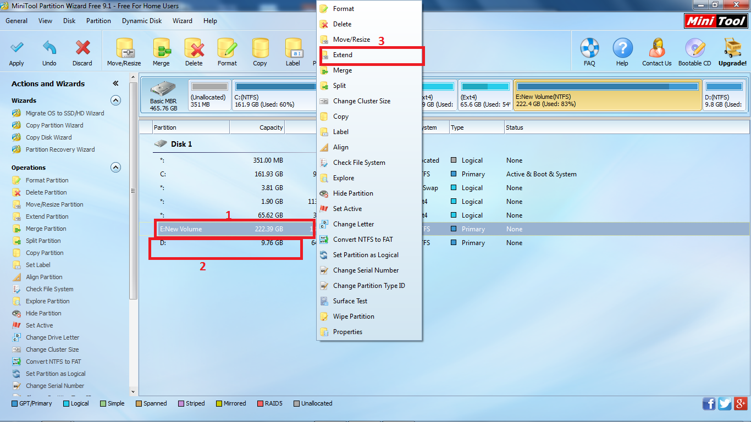
Task: Select the D:(NTFS) 9.8 GB disk map block
Action: 724,96
